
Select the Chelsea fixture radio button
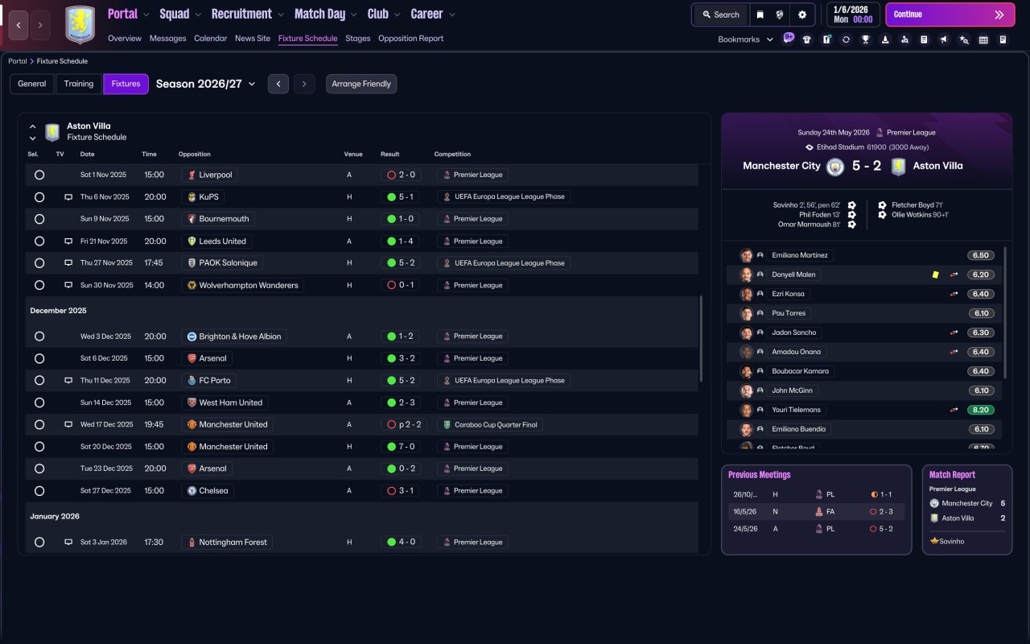(39, 491)
